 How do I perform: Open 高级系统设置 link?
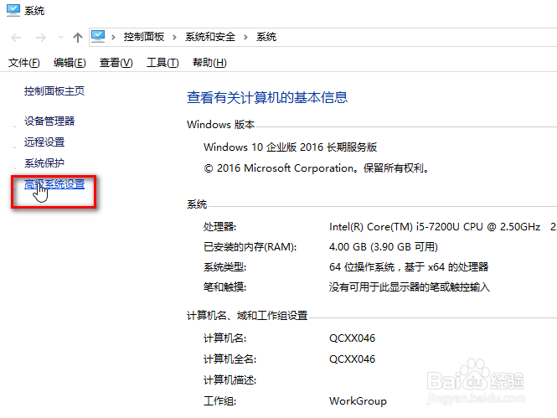(x=54, y=184)
